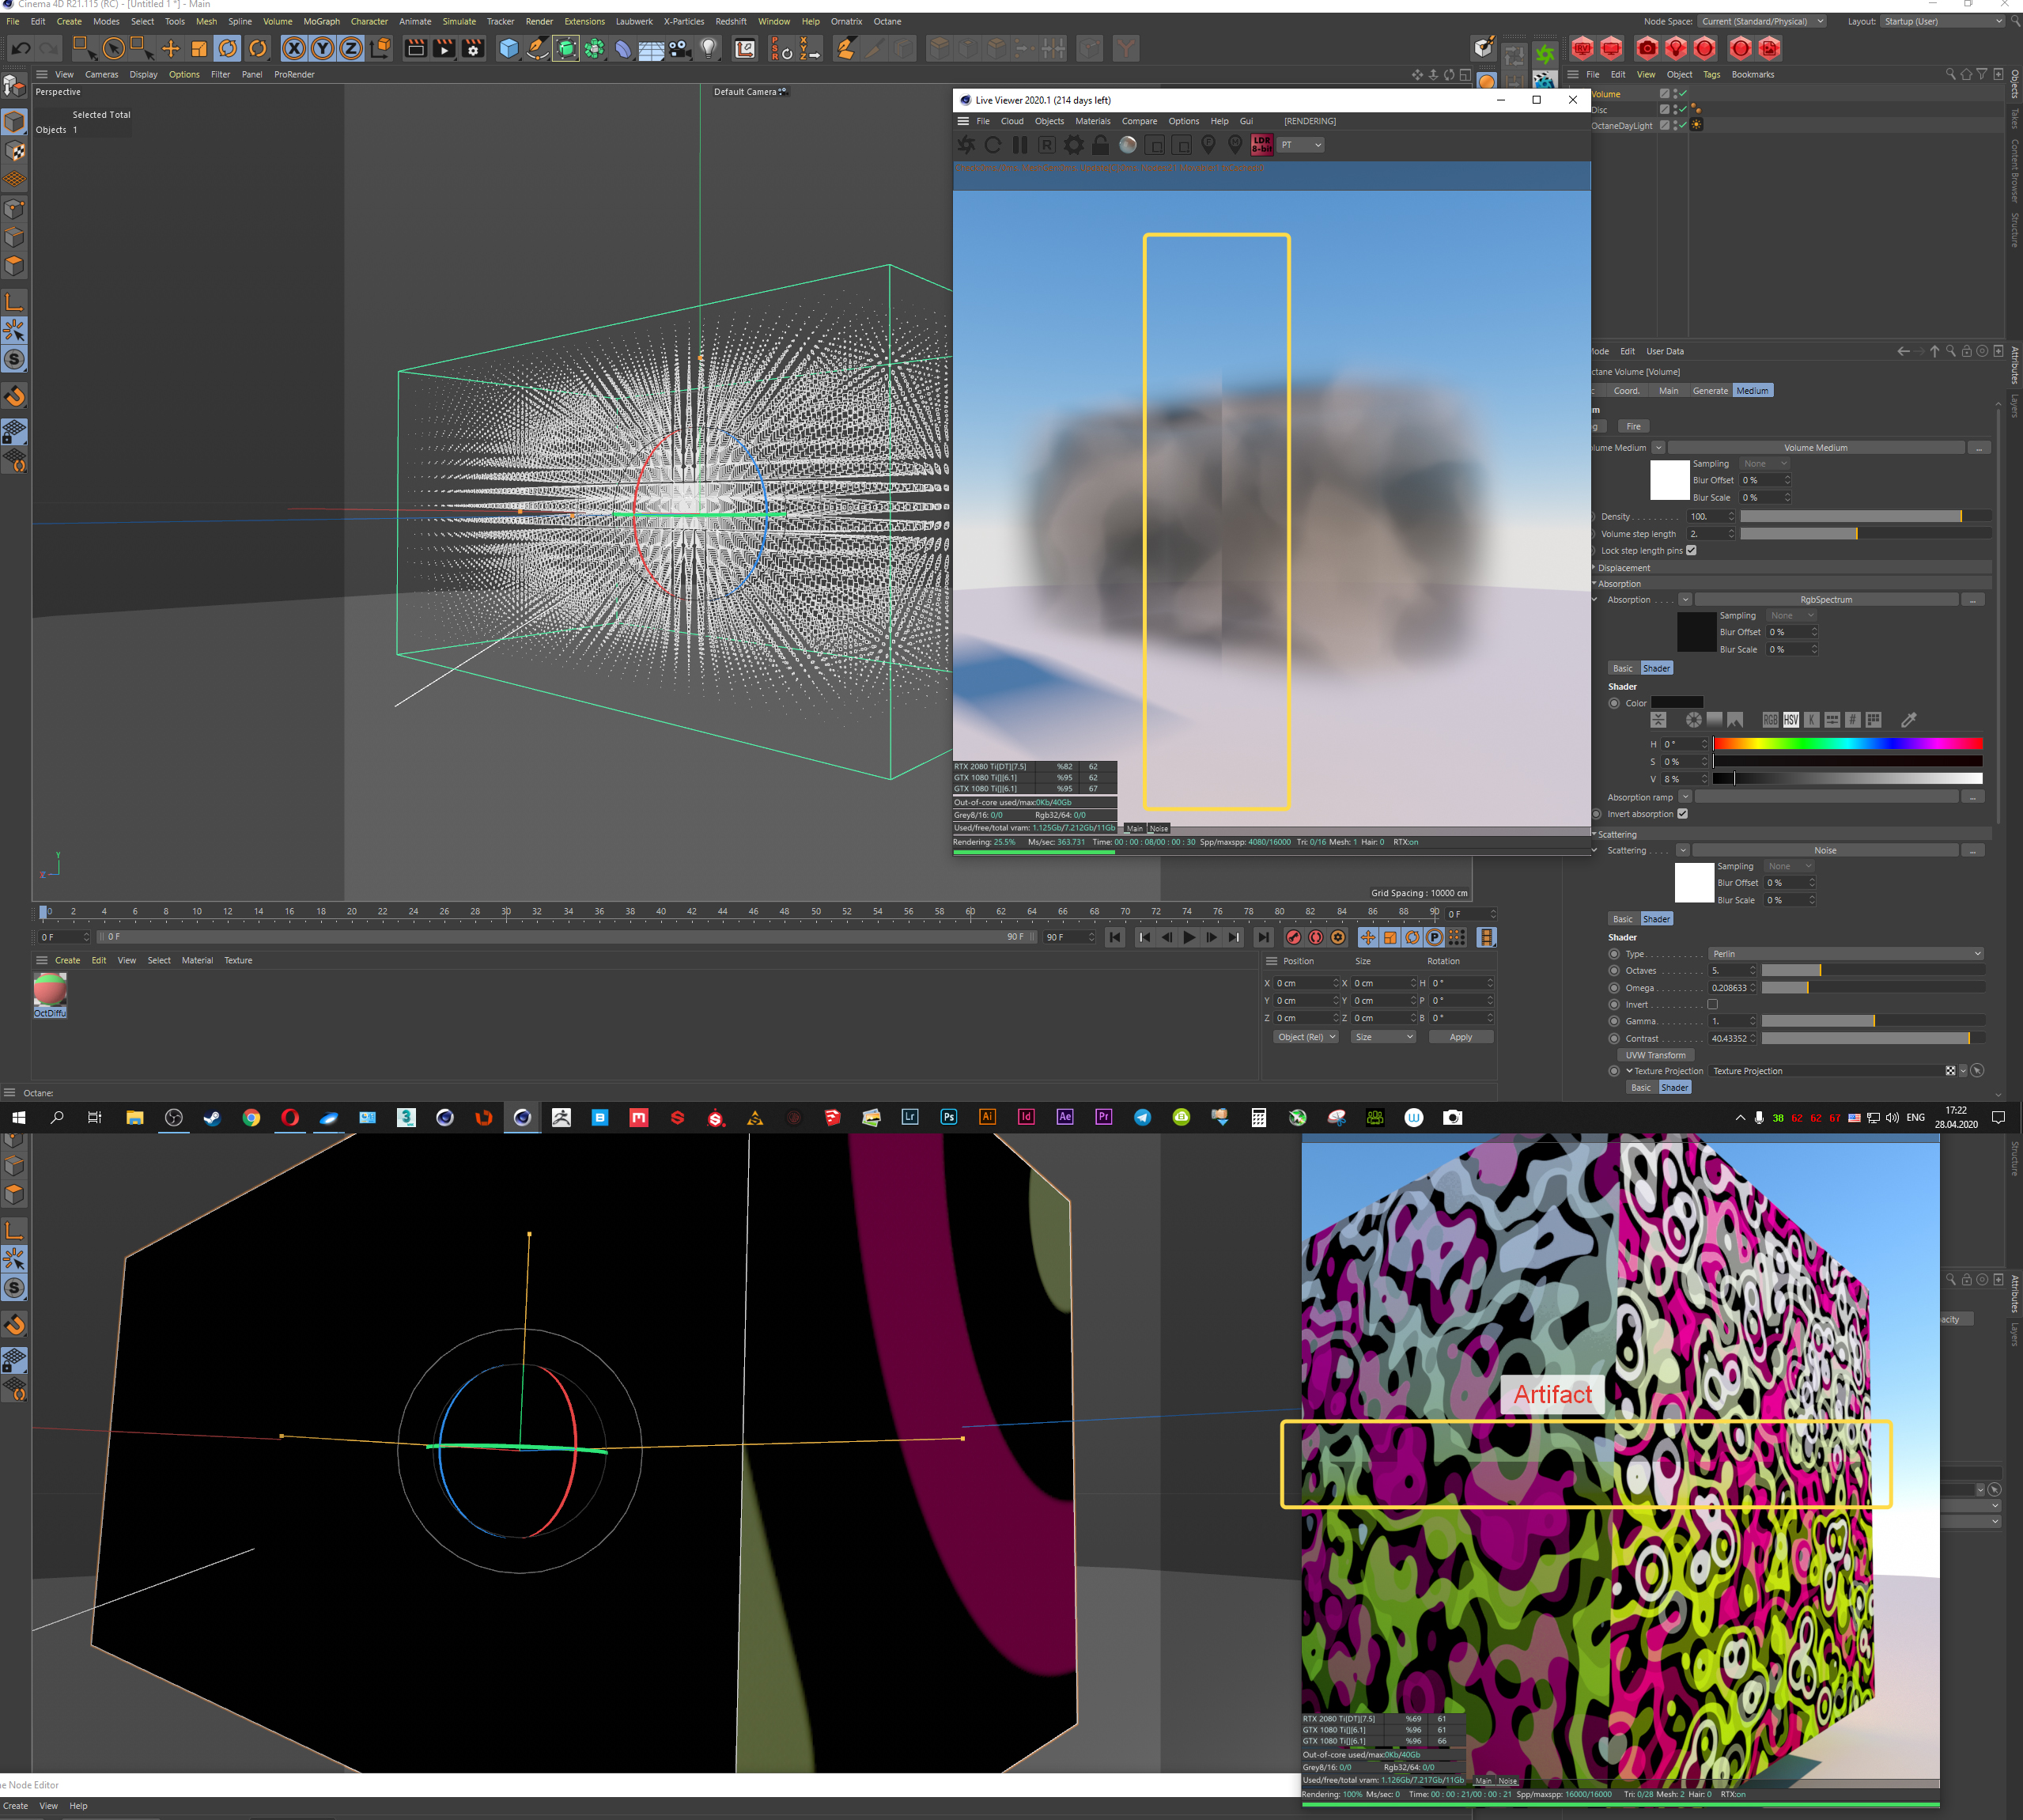Pause rendering in Live Viewer

click(1020, 145)
